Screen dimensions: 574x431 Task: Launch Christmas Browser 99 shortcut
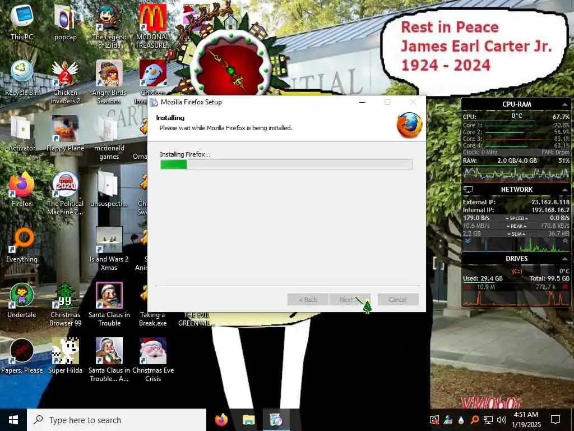65,304
